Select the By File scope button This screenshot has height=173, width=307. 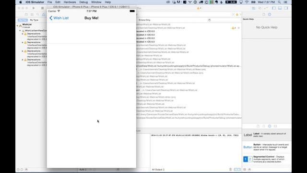(x=23, y=20)
